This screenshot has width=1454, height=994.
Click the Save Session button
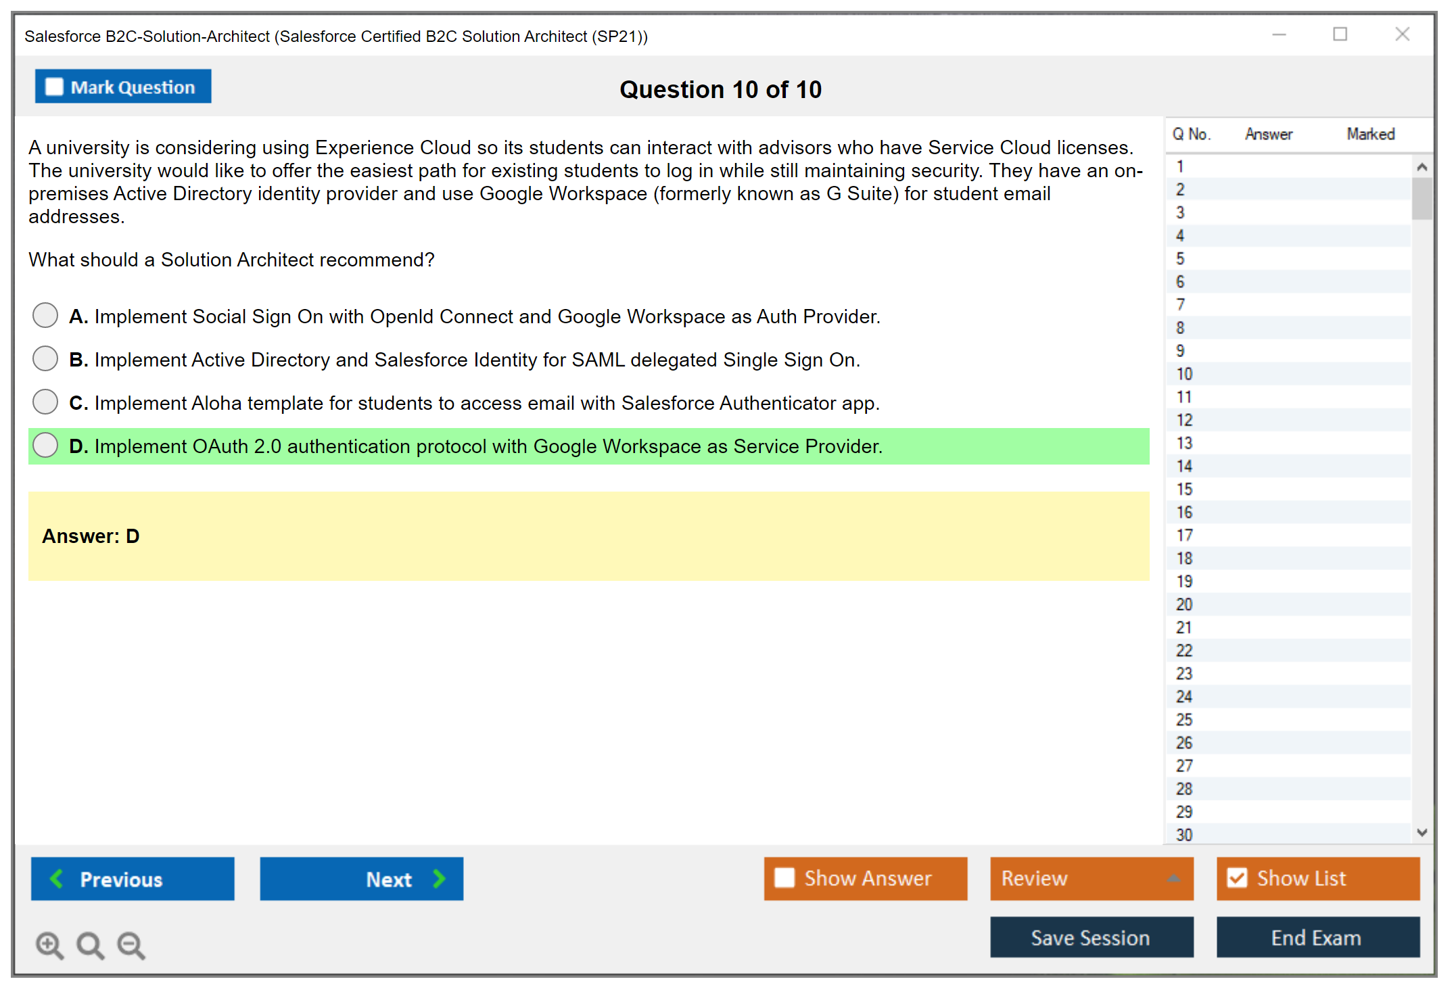click(x=1091, y=937)
